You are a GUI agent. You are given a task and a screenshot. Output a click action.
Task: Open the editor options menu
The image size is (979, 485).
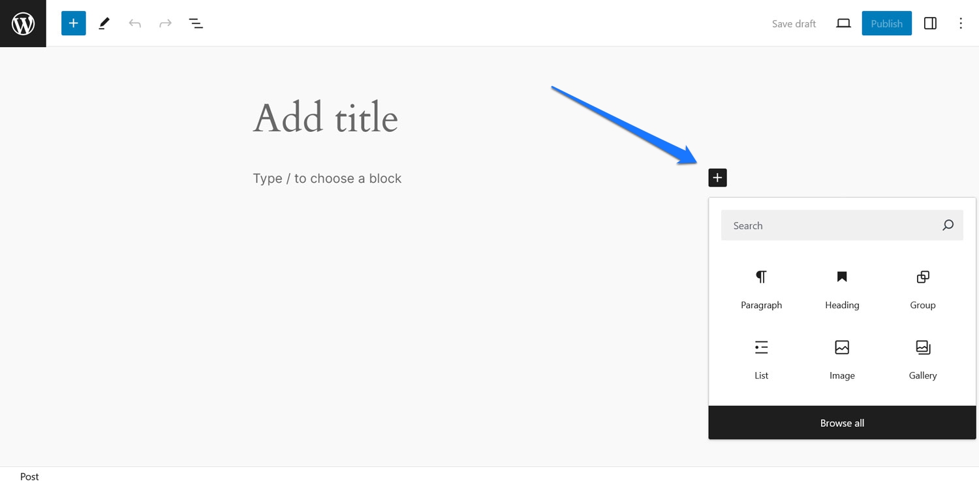coord(961,23)
